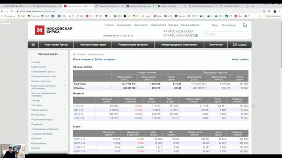Open Выбор контракта link
The height and width of the screenshot is (158, 282).
click(x=105, y=59)
